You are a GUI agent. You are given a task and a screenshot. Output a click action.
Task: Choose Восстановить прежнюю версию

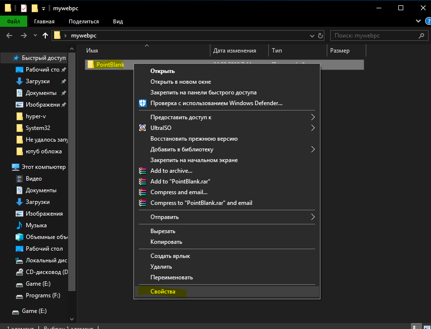(227, 139)
